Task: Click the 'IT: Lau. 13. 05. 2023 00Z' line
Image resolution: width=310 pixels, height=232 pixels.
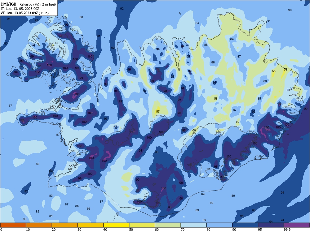Action: click(x=20, y=9)
